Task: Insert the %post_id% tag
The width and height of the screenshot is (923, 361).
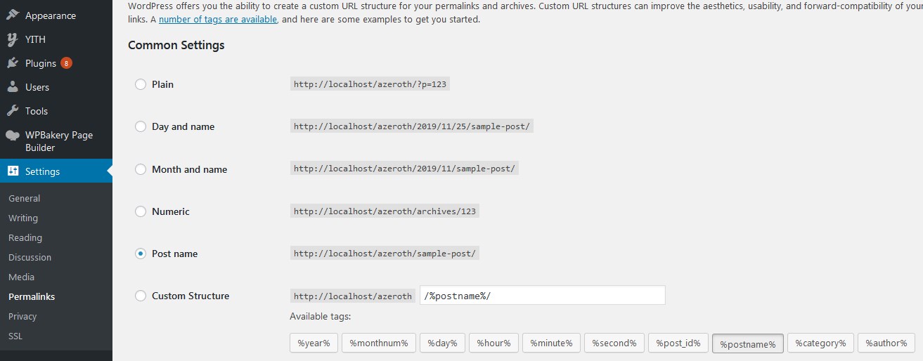Action: [678, 343]
